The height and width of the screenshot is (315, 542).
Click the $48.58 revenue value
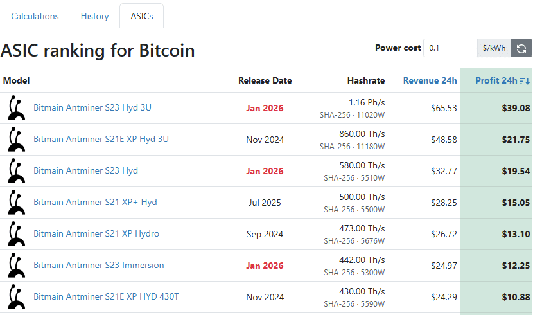coord(444,140)
